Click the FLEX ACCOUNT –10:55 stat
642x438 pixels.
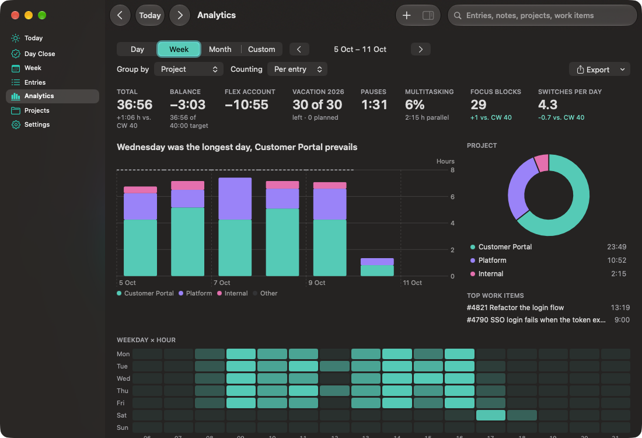(250, 101)
